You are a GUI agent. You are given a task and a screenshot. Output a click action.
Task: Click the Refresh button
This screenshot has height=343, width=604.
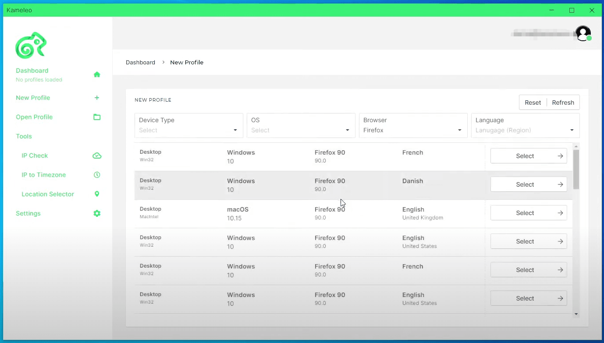(x=563, y=103)
